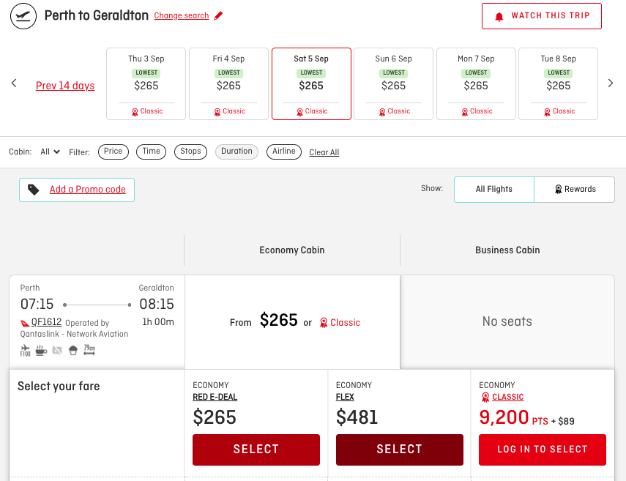Viewport: 626px width, 481px height.
Task: Open the Cabin All dropdown
Action: coord(50,152)
